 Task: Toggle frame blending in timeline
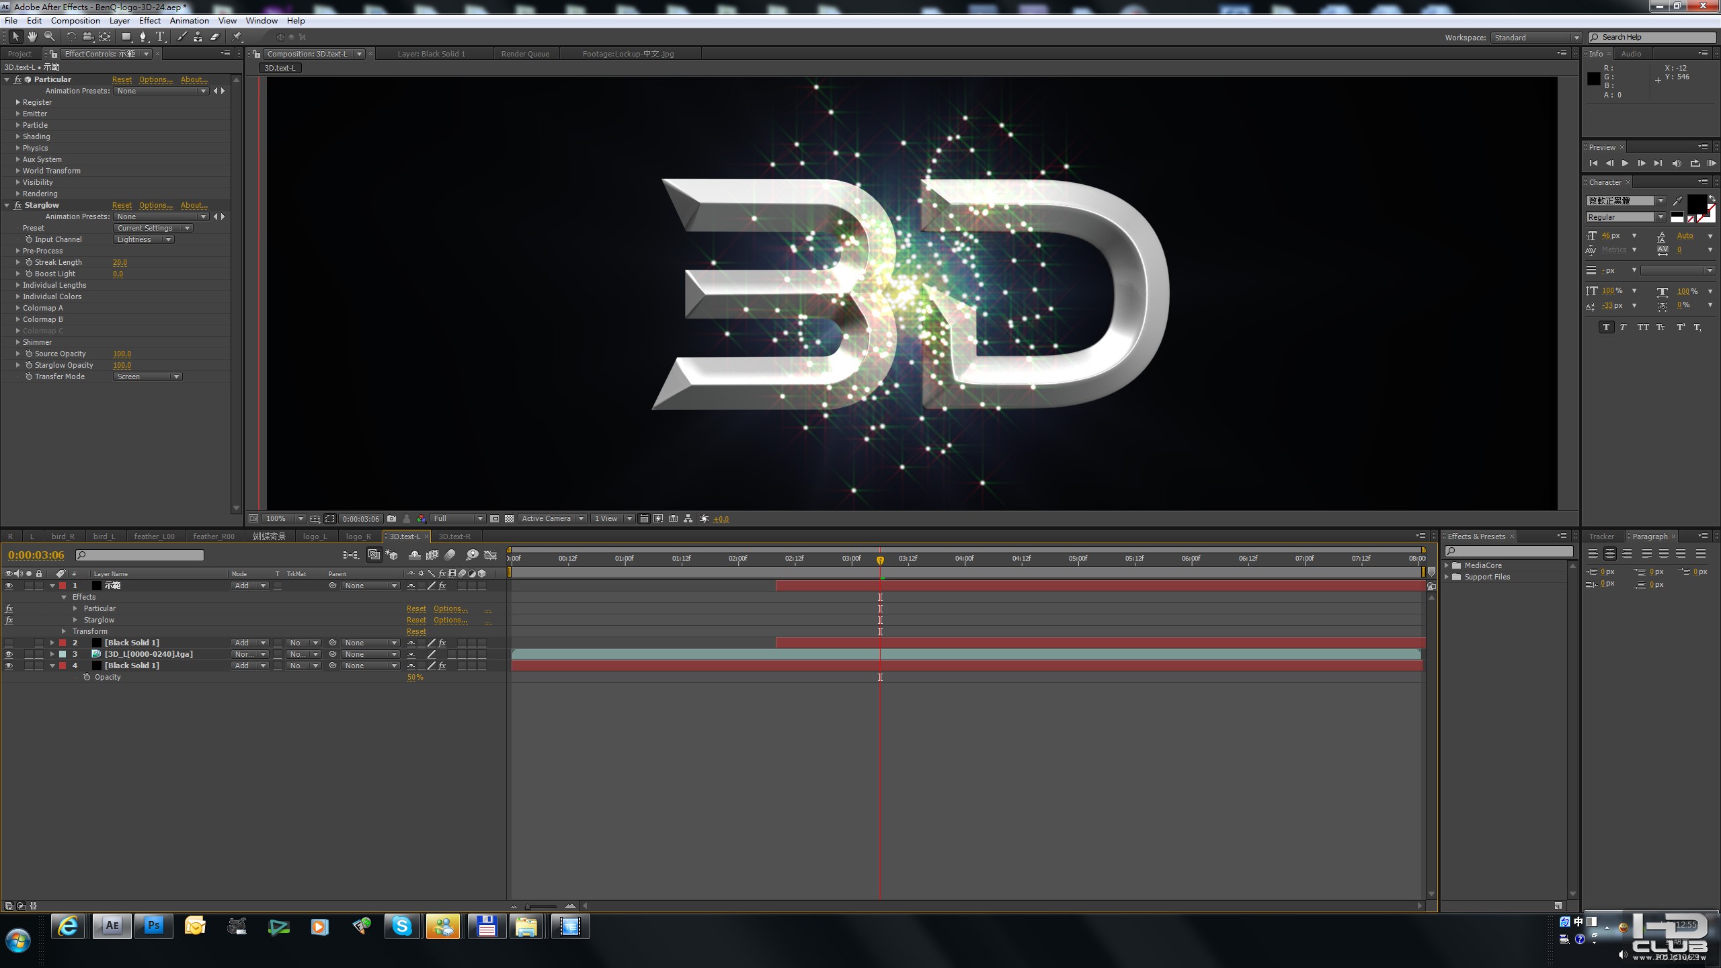(x=432, y=555)
